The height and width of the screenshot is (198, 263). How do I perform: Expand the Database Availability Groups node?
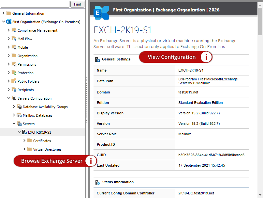[x=14, y=107]
